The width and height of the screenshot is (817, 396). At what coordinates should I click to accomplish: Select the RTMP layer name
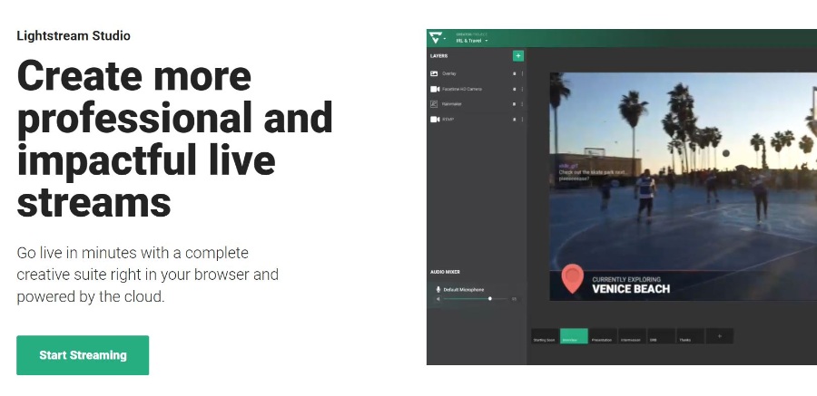click(x=448, y=120)
